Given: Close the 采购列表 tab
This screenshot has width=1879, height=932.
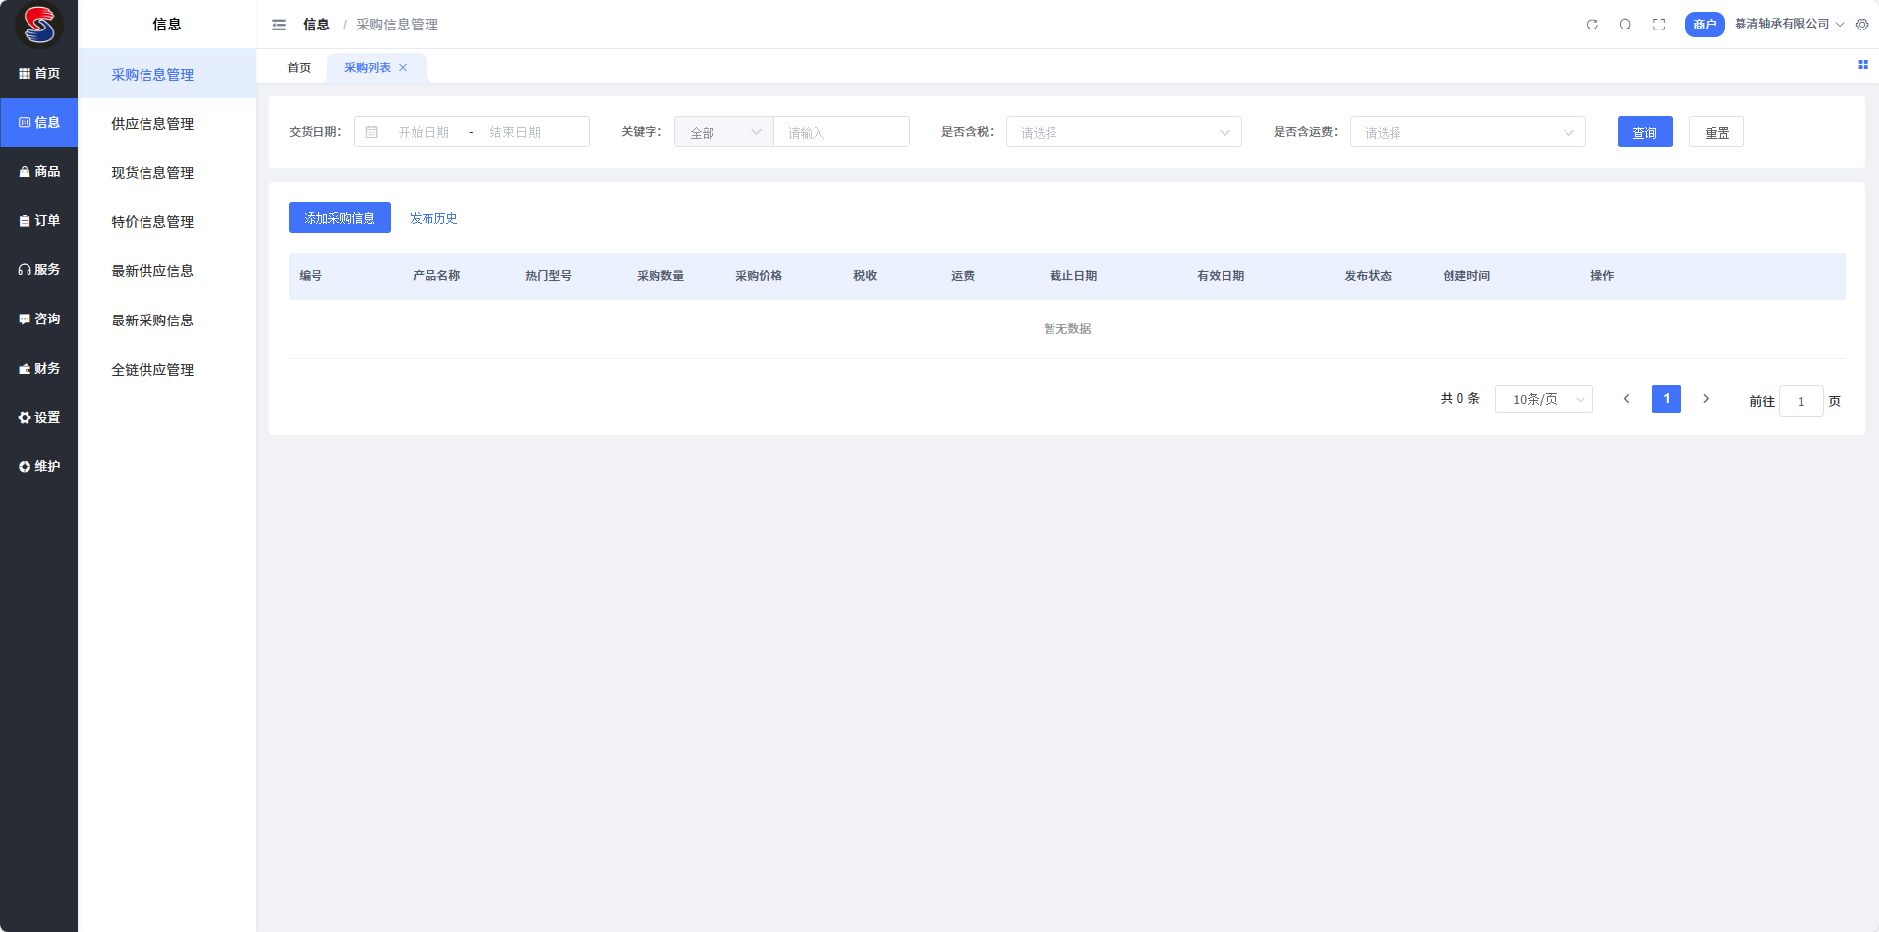Looking at the screenshot, I should pos(403,68).
